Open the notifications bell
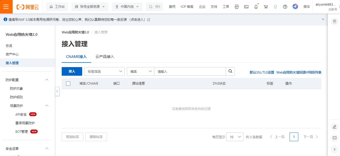This screenshot has height=156, width=340. click(x=256, y=7)
